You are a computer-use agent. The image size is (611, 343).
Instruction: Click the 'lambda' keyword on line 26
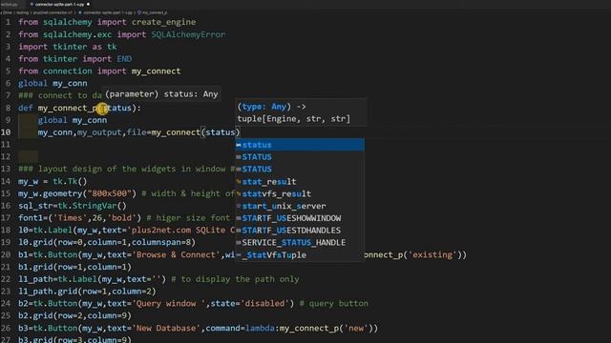point(260,328)
